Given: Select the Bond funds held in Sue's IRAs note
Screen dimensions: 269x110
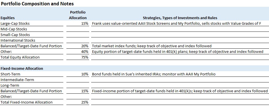Looking at the screenshot, I should click(x=154, y=74).
